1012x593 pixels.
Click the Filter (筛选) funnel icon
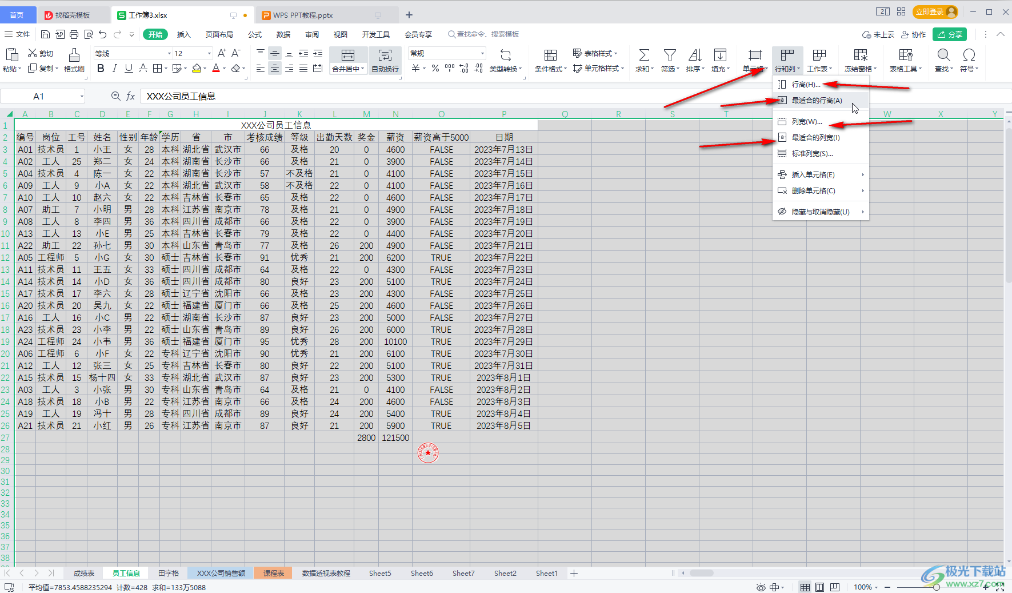tap(670, 55)
